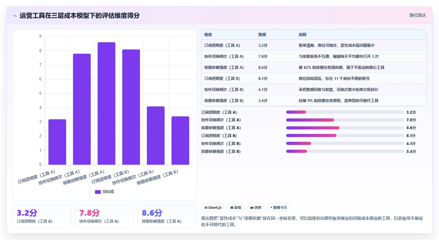Viewport: 439px width, 240px height.
Task: Click the y-axis label 9
Action: 40,36
